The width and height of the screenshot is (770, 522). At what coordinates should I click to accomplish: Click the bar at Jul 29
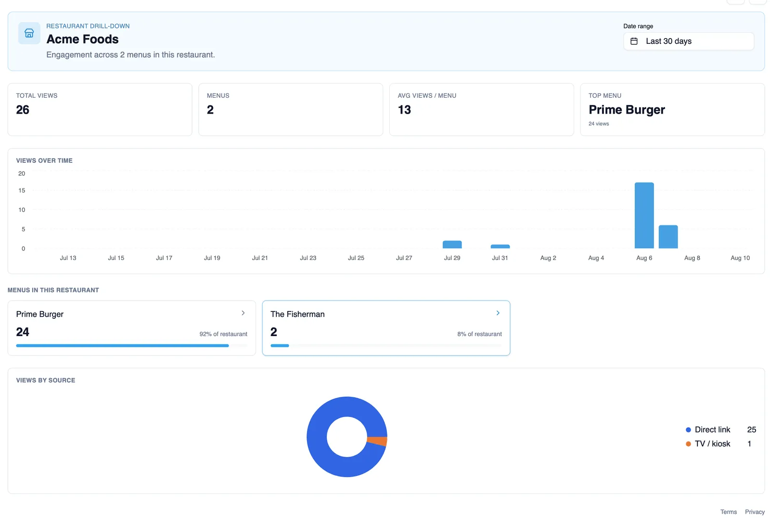(x=452, y=245)
